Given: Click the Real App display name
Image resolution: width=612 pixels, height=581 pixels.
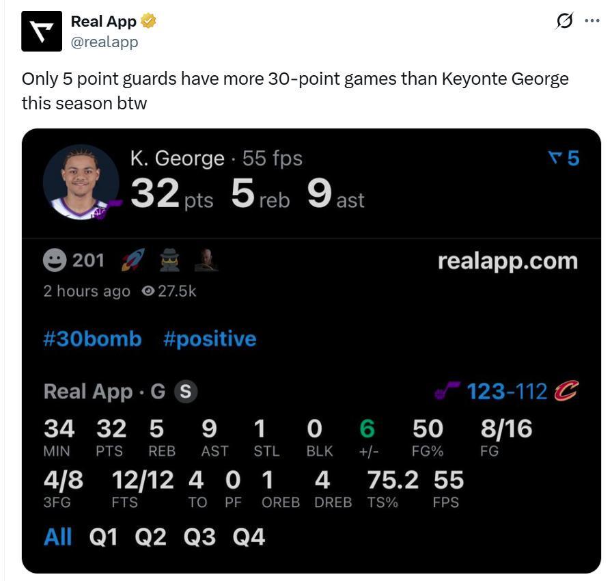Looking at the screenshot, I should point(103,21).
